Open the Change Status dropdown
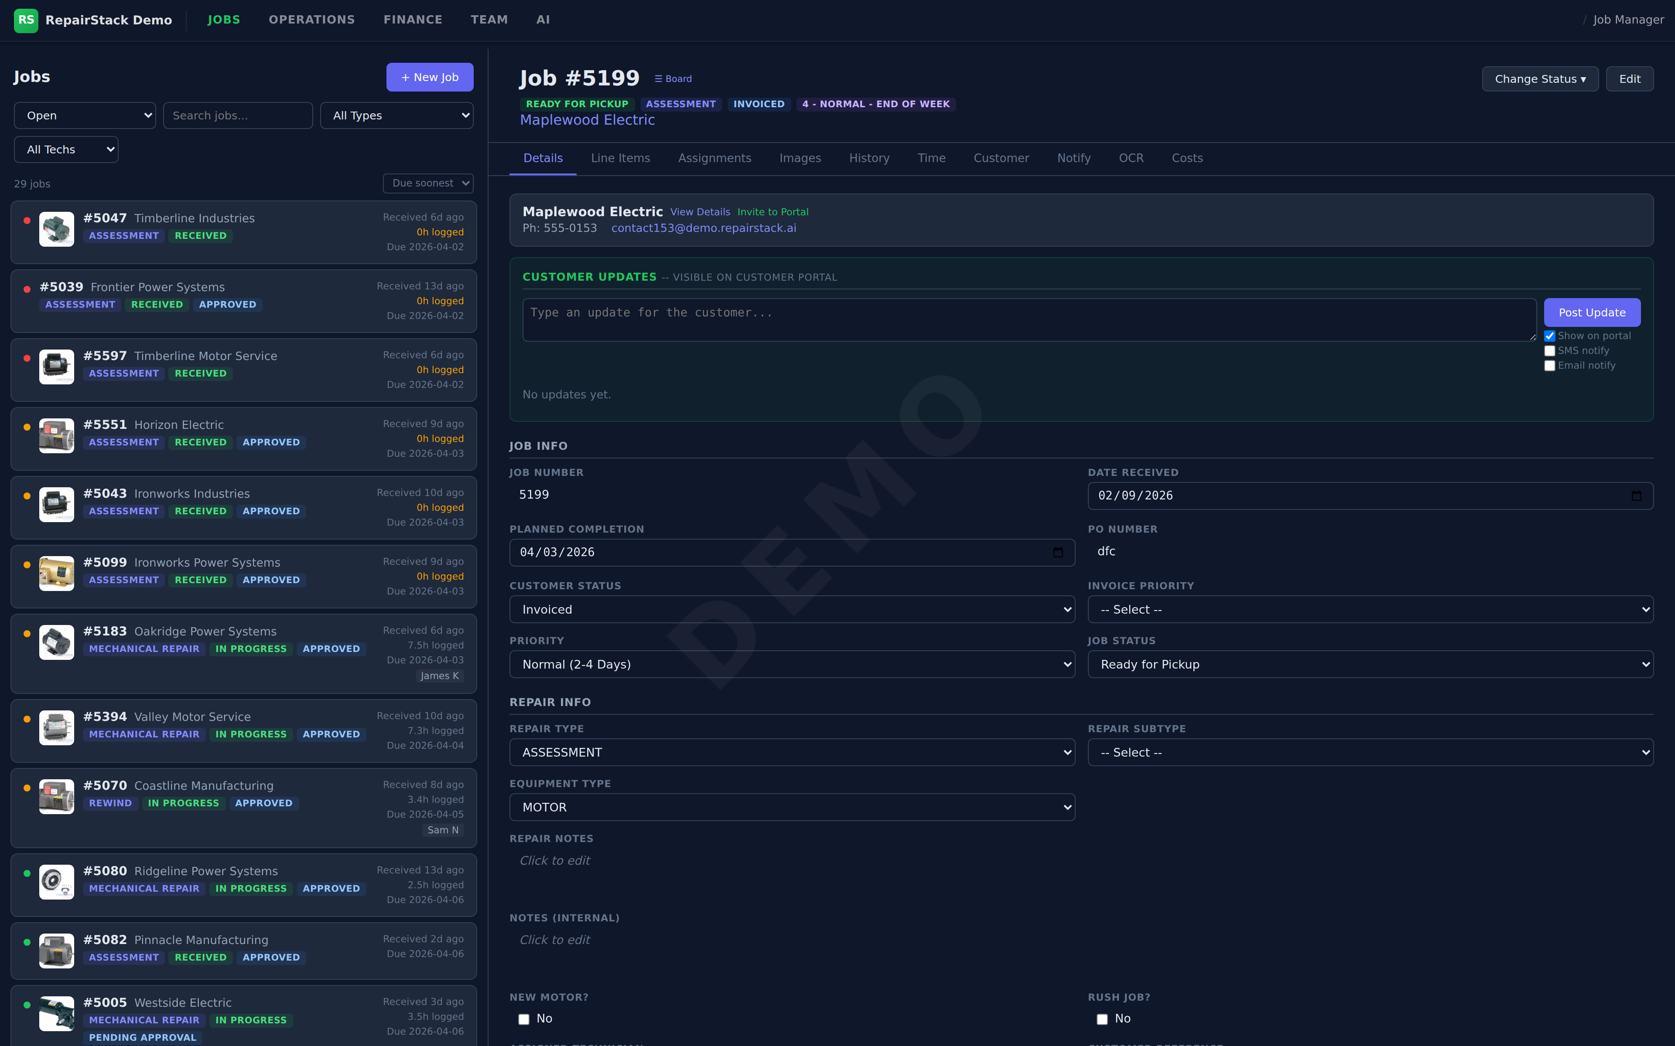Image resolution: width=1675 pixels, height=1046 pixels. (1539, 79)
